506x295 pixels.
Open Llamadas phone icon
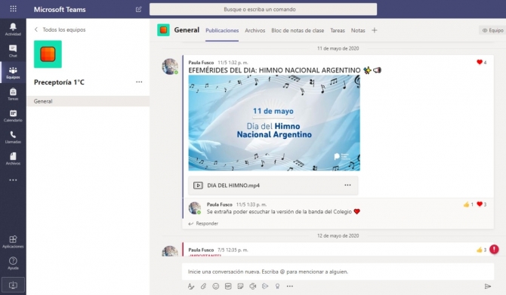(13, 137)
